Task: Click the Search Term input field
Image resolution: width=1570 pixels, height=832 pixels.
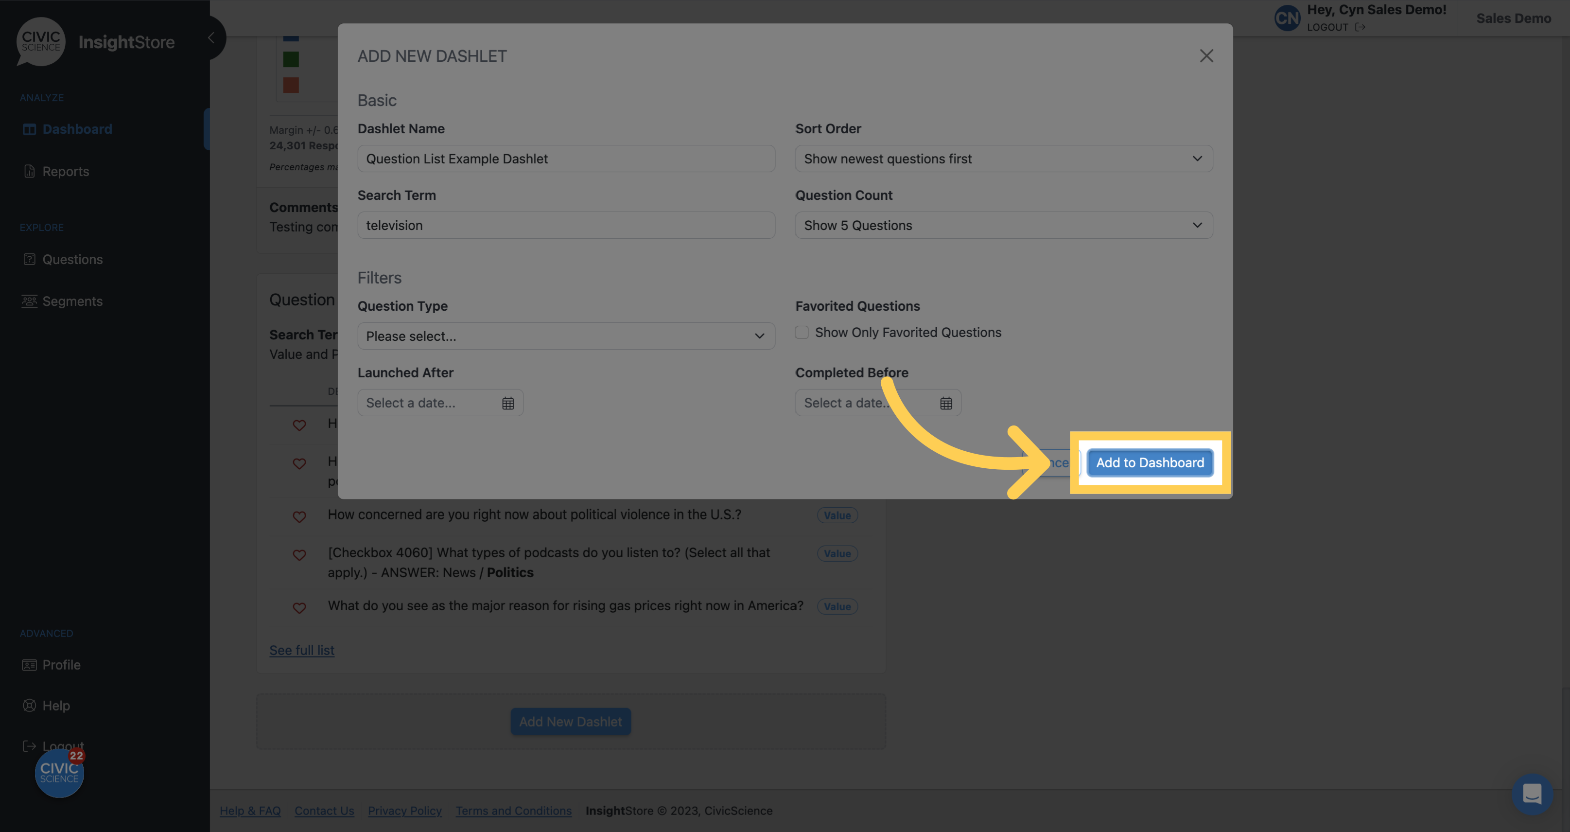Action: [566, 224]
